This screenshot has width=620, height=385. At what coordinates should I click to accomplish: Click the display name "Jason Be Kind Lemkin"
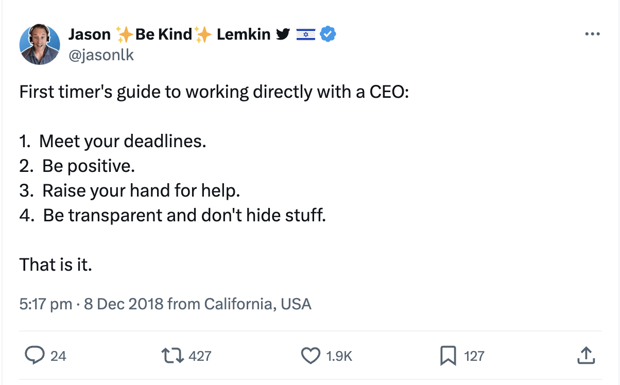click(169, 34)
